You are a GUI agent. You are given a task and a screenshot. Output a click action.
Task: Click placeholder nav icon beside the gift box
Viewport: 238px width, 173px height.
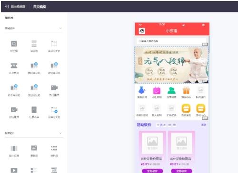click(201, 90)
